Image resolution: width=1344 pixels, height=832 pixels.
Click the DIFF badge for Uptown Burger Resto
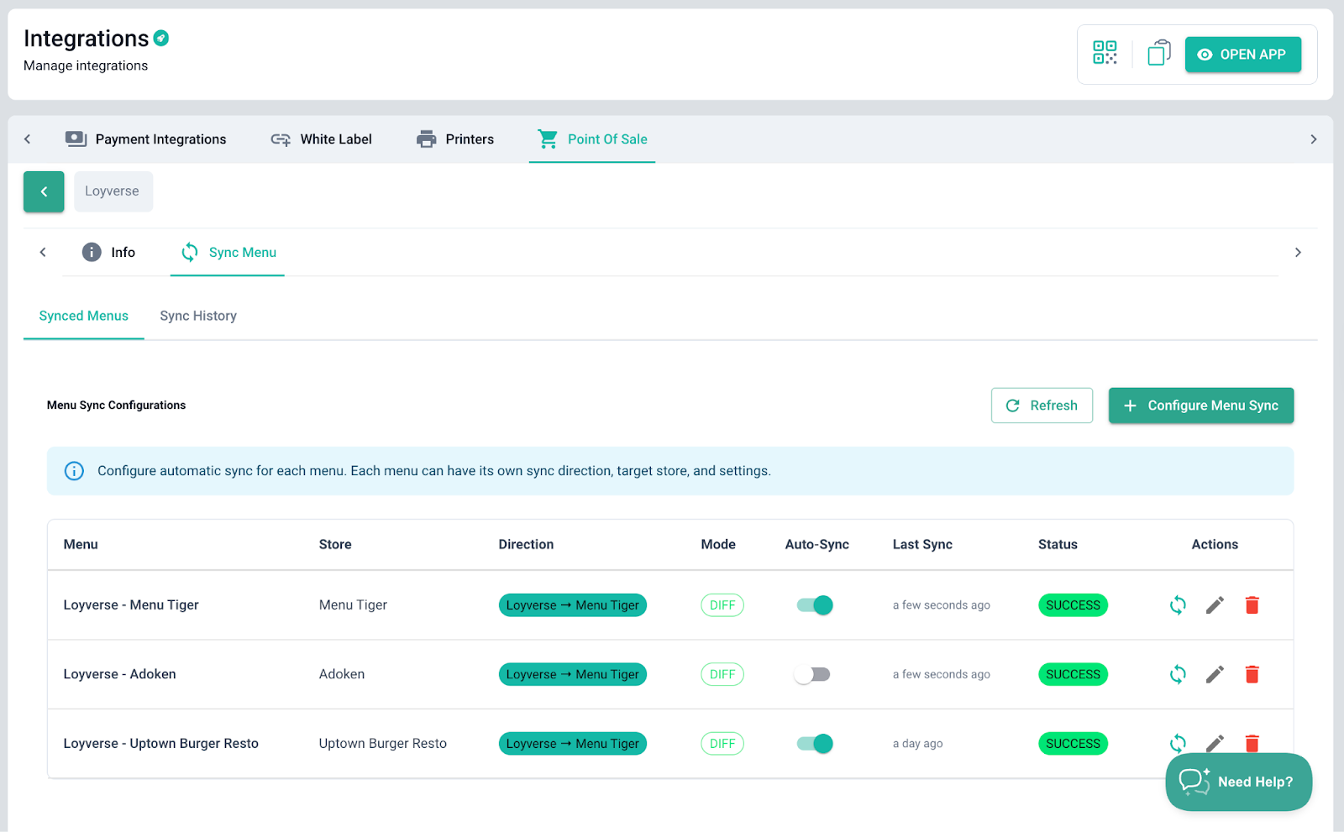tap(722, 744)
